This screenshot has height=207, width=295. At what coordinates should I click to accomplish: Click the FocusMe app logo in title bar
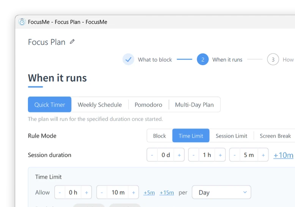(22, 22)
